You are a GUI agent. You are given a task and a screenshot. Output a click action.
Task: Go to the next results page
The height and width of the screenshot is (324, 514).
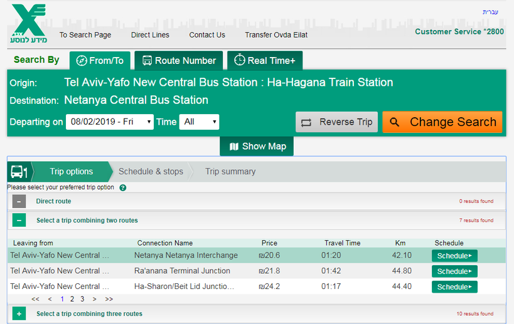point(95,299)
